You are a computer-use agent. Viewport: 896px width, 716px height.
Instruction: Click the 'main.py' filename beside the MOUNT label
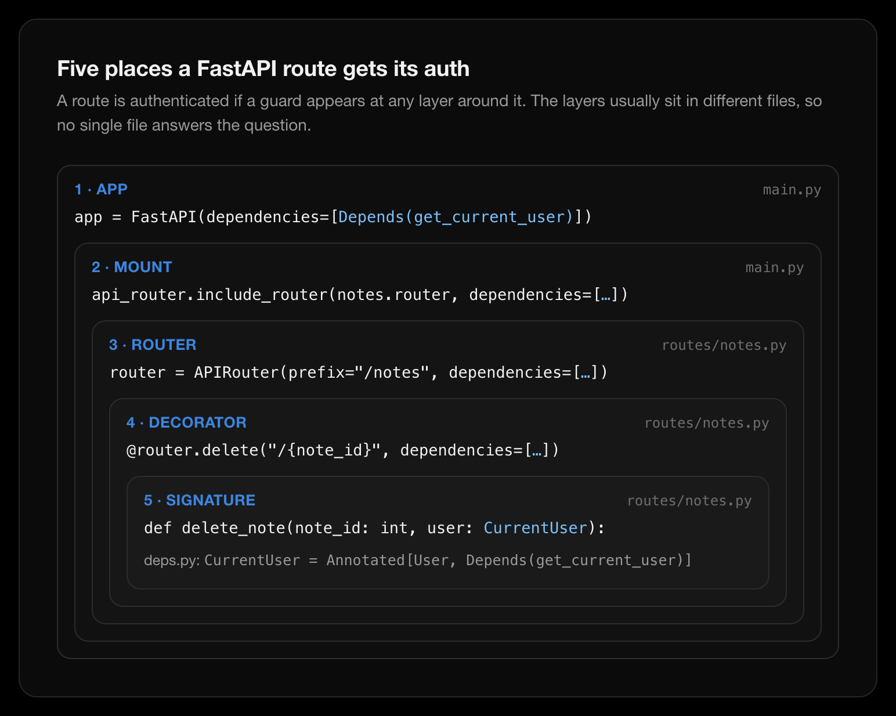775,267
